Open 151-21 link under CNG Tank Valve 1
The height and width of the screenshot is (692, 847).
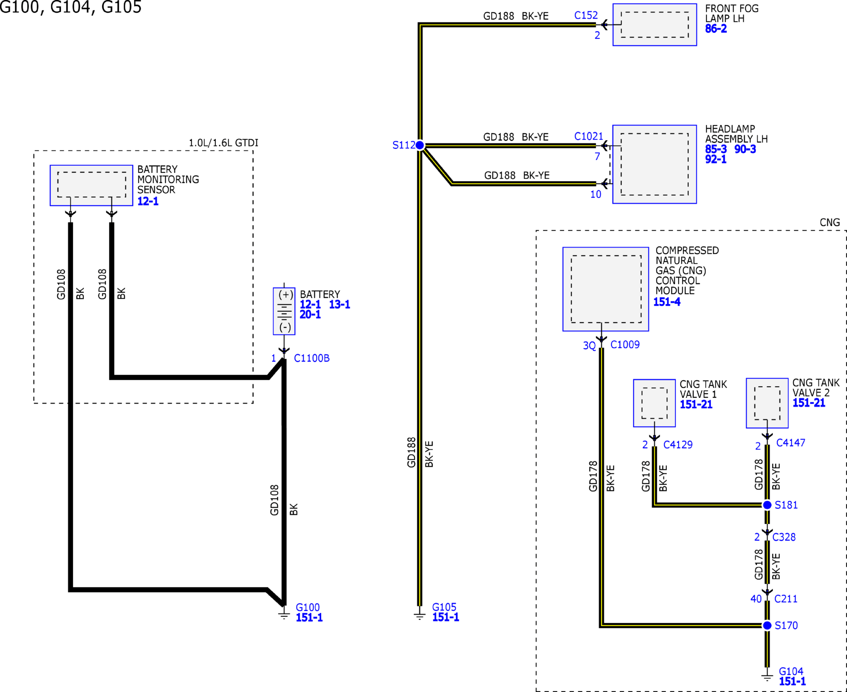(695, 404)
